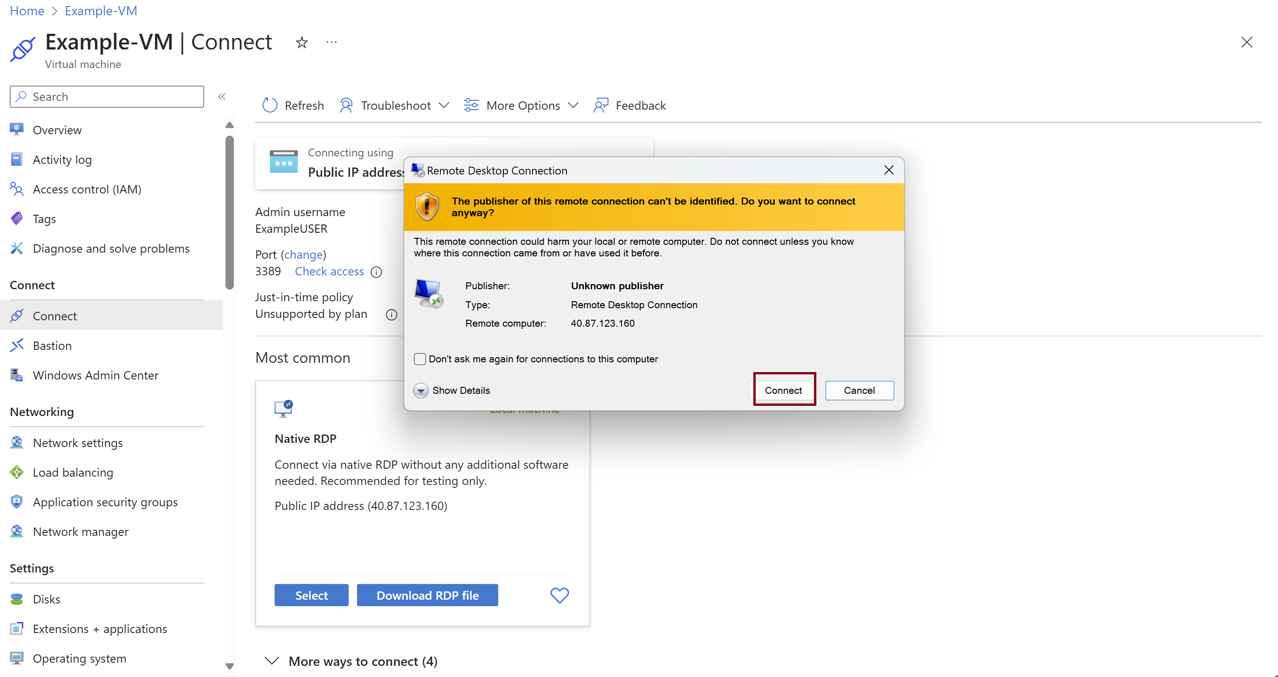Click the sidebar scrollbar down arrow

pyautogui.click(x=229, y=666)
